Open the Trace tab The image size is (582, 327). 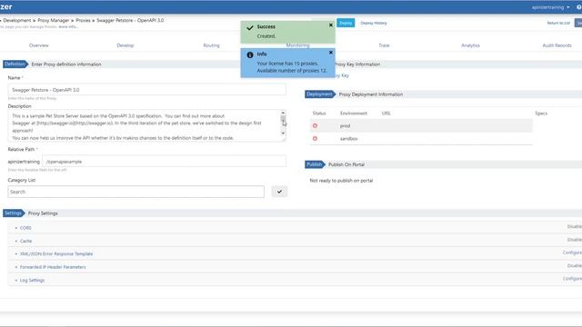(384, 45)
